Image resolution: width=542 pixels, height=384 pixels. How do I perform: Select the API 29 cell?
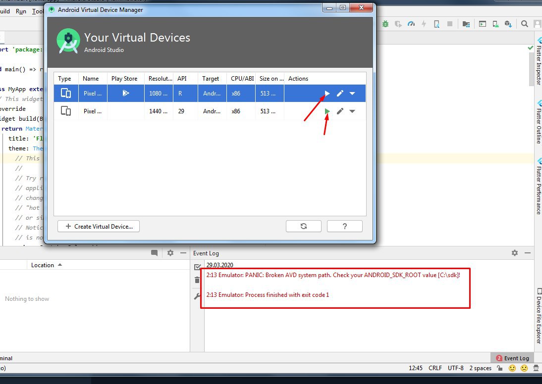click(x=181, y=111)
